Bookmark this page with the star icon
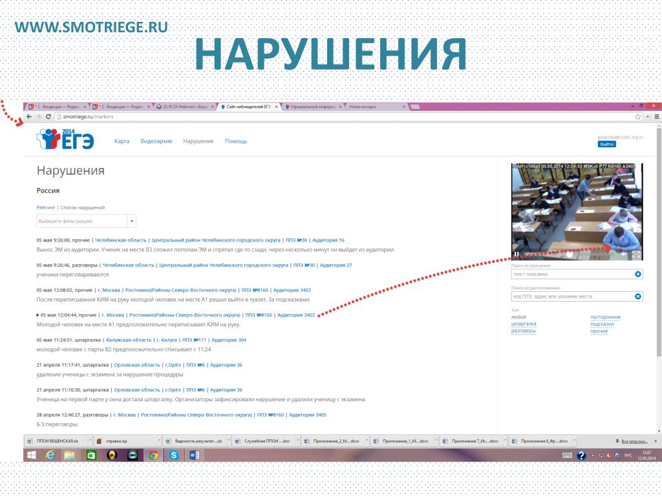Viewport: 662px width, 496px height. pyautogui.click(x=638, y=117)
